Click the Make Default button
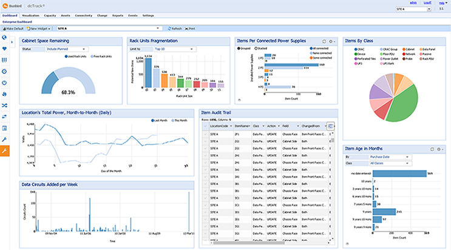This screenshot has height=250, width=451. coord(13,29)
